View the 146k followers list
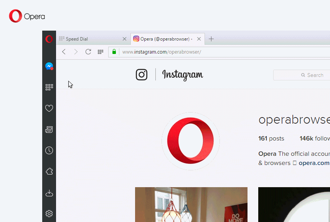 click(315, 138)
